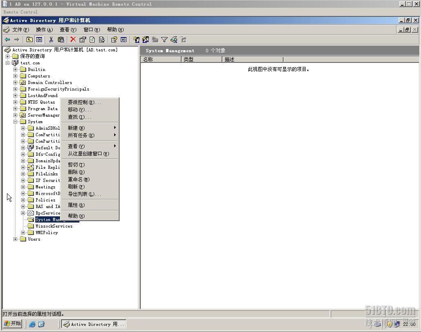Choose 刷新(F) in context menu
This screenshot has width=421, height=332.
(x=90, y=186)
